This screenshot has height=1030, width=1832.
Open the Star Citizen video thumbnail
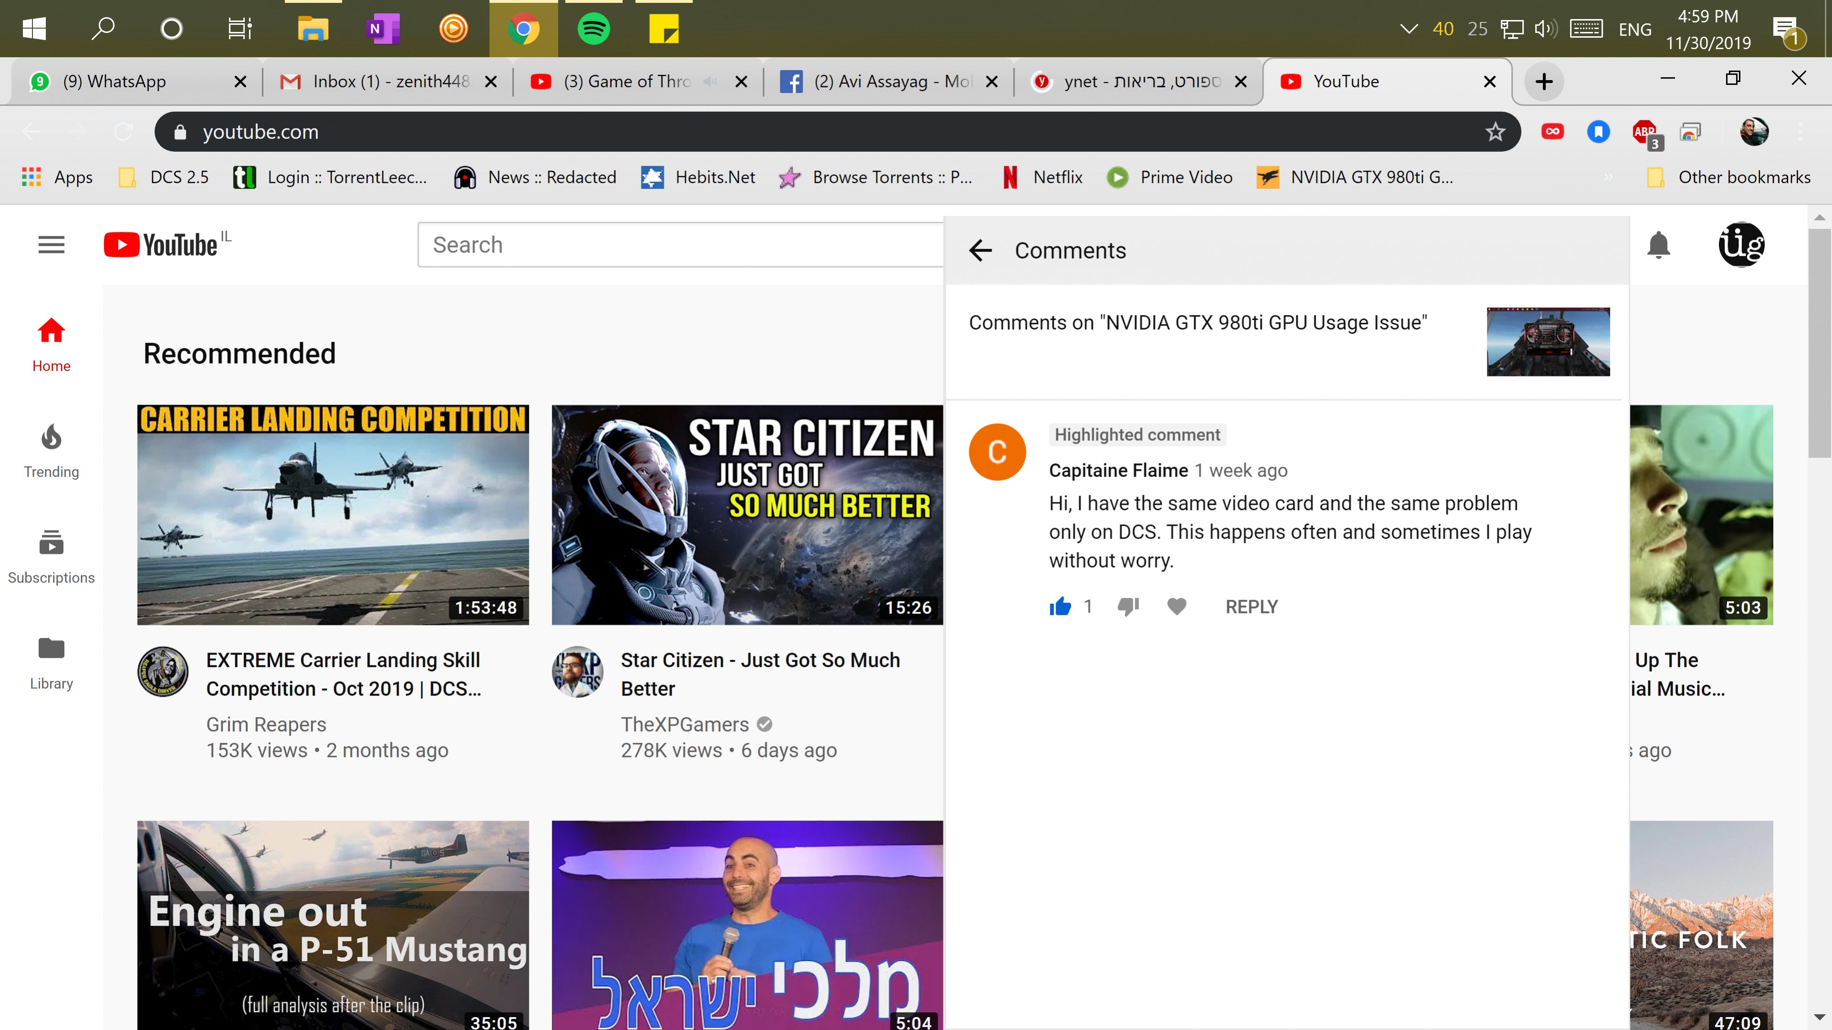click(747, 515)
